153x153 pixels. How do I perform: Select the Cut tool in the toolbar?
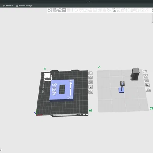95,10
